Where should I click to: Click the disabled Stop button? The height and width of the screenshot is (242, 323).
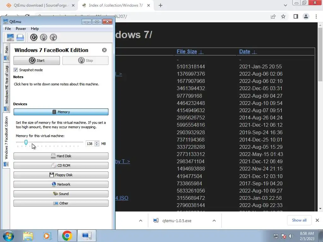click(85, 60)
